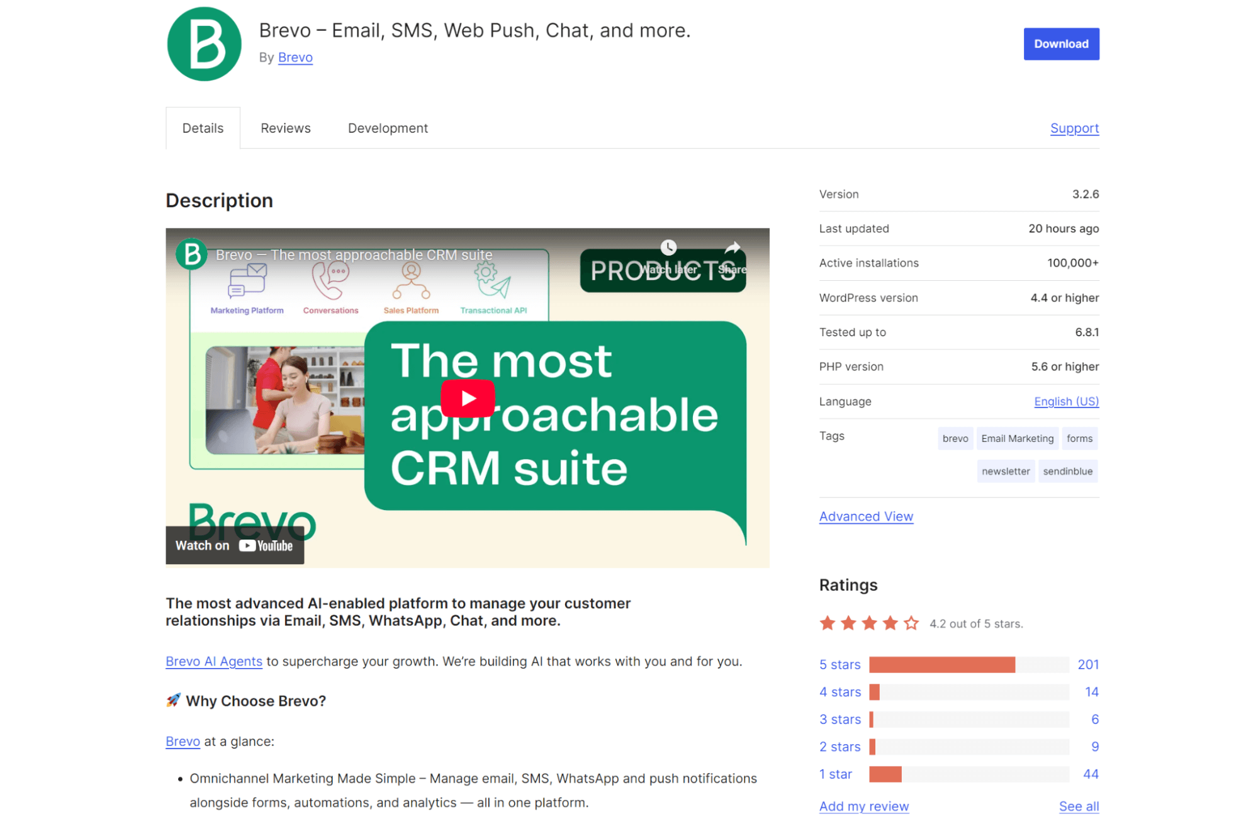The height and width of the screenshot is (816, 1258).
Task: Open the Brevo at a glance link
Action: [x=183, y=741]
